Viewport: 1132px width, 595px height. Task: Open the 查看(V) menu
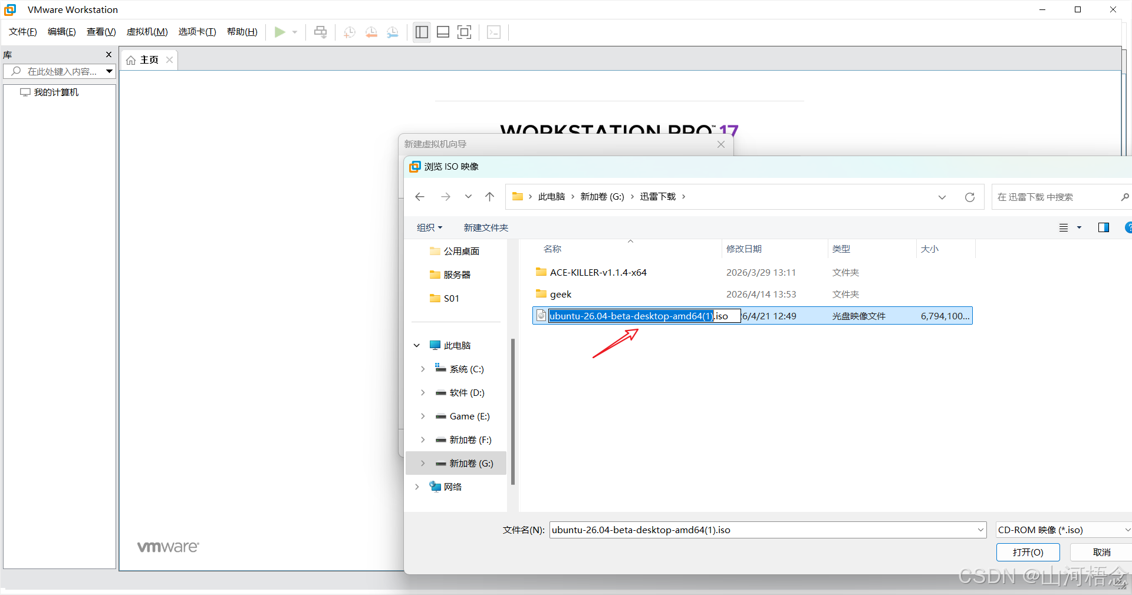click(101, 32)
